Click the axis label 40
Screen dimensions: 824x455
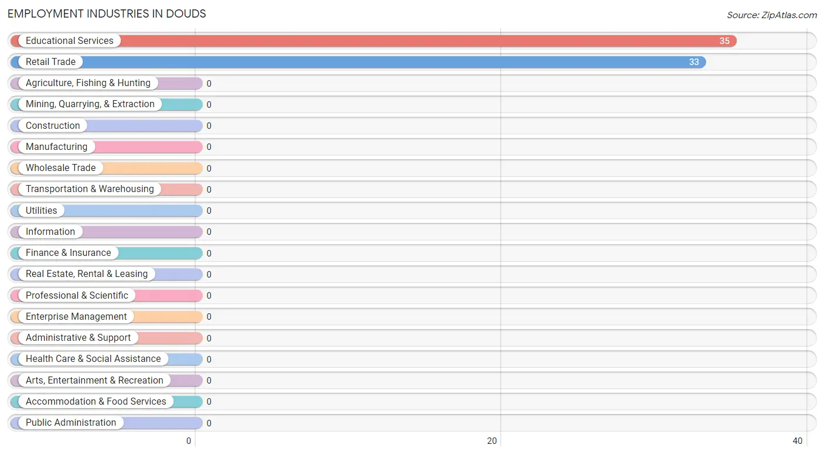pos(797,441)
